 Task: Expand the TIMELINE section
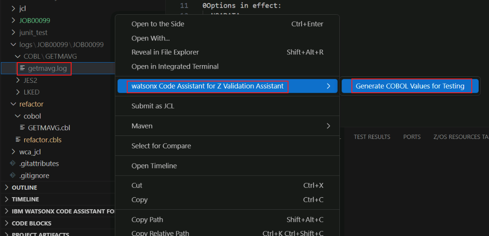point(7,199)
